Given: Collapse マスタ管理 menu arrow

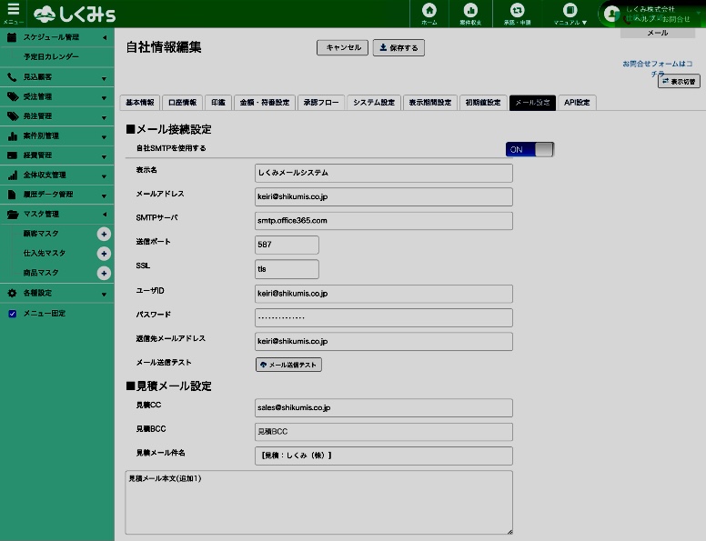Looking at the screenshot, I should pyautogui.click(x=105, y=215).
